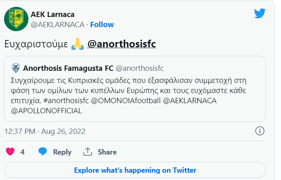
Task: Open the AEK Larnaca profile avatar
Action: point(16,19)
